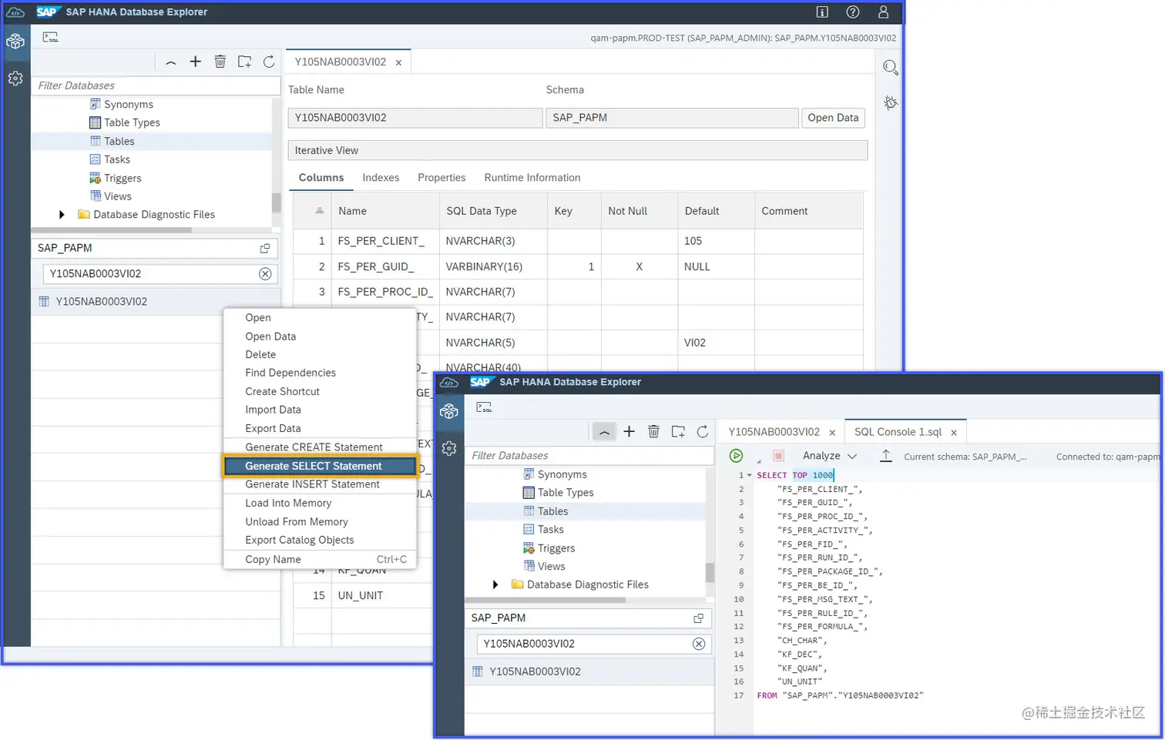1165x740 pixels.
Task: Pop out SAP_PAPM panel in front window
Action: pos(699,618)
